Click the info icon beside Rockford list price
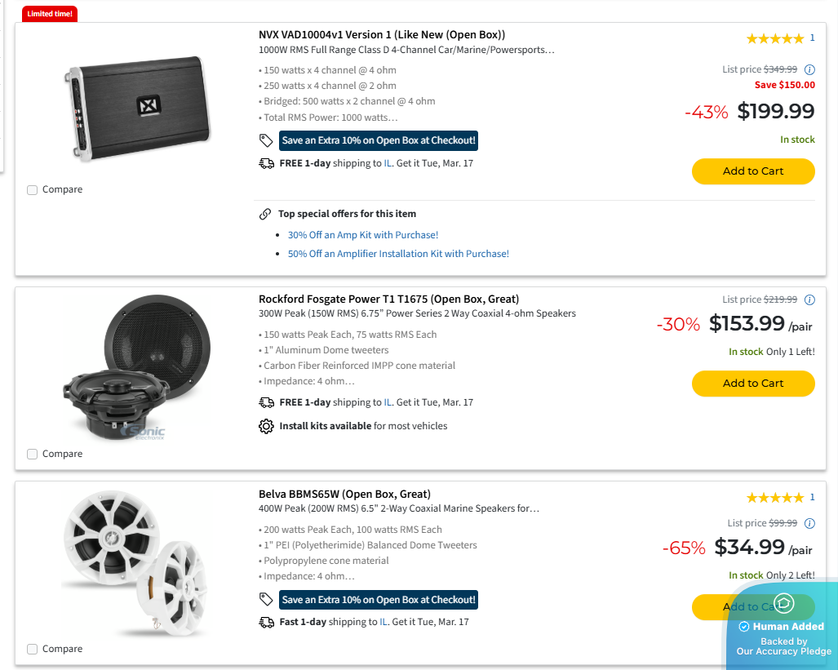The height and width of the screenshot is (670, 838). (809, 300)
